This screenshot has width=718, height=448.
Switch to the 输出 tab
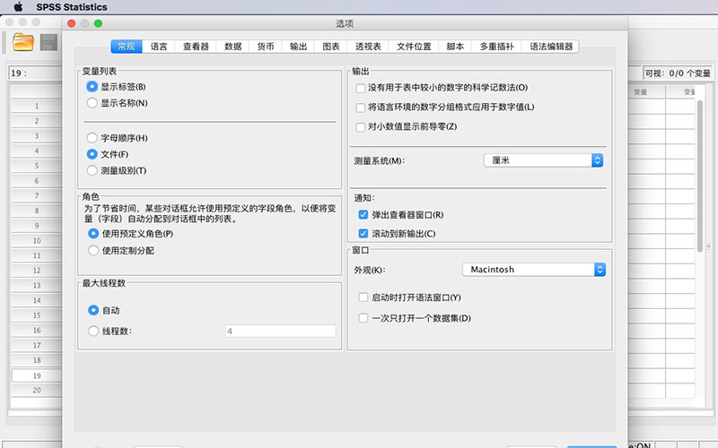pyautogui.click(x=298, y=47)
